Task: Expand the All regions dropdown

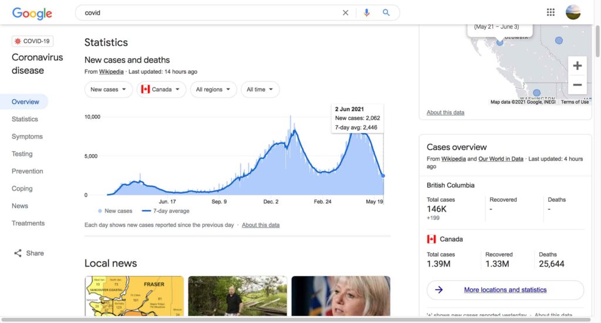Action: pyautogui.click(x=214, y=90)
